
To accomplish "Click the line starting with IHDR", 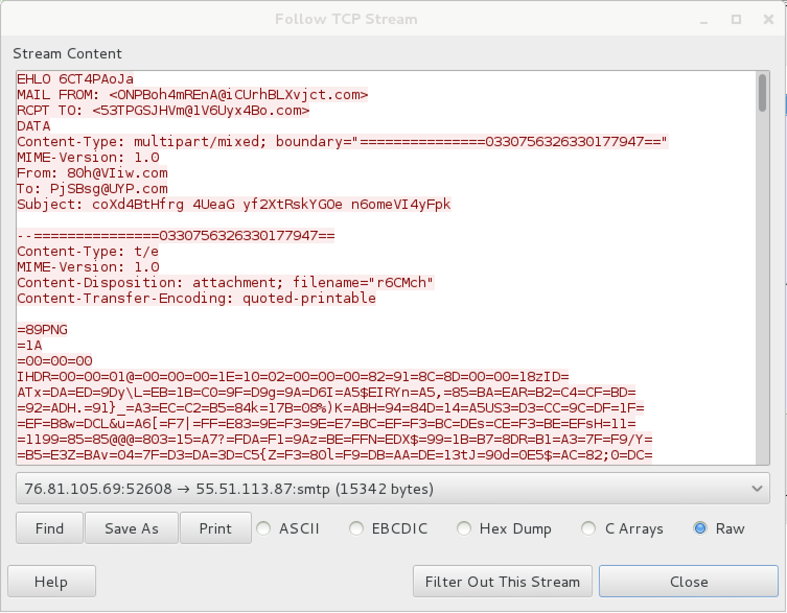I will 293,376.
